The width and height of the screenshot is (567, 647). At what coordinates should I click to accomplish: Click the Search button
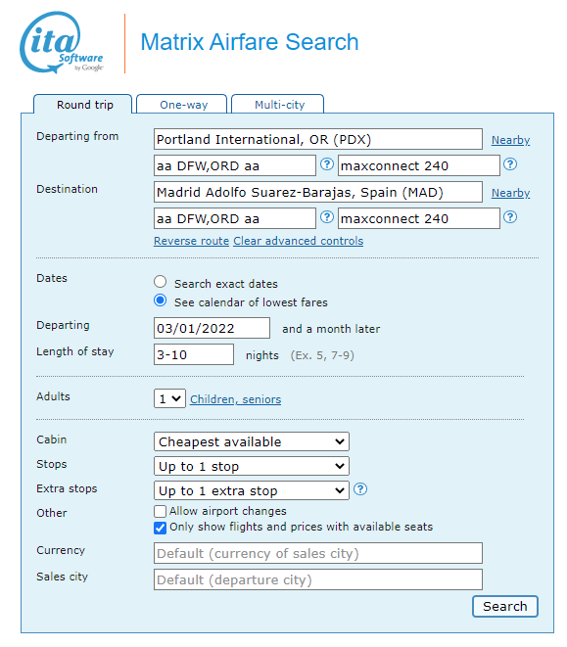click(x=505, y=606)
